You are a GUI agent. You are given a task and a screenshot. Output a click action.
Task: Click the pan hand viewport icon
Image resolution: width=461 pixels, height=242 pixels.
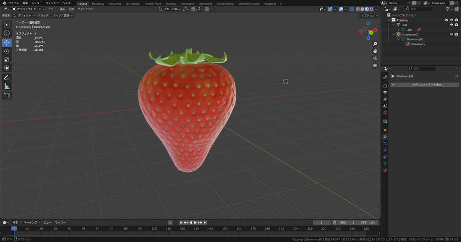coord(375,51)
